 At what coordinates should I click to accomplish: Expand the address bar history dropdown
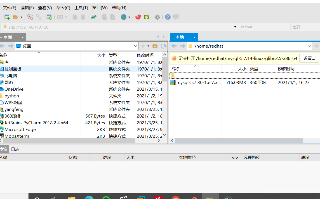pyautogui.click(x=235, y=27)
